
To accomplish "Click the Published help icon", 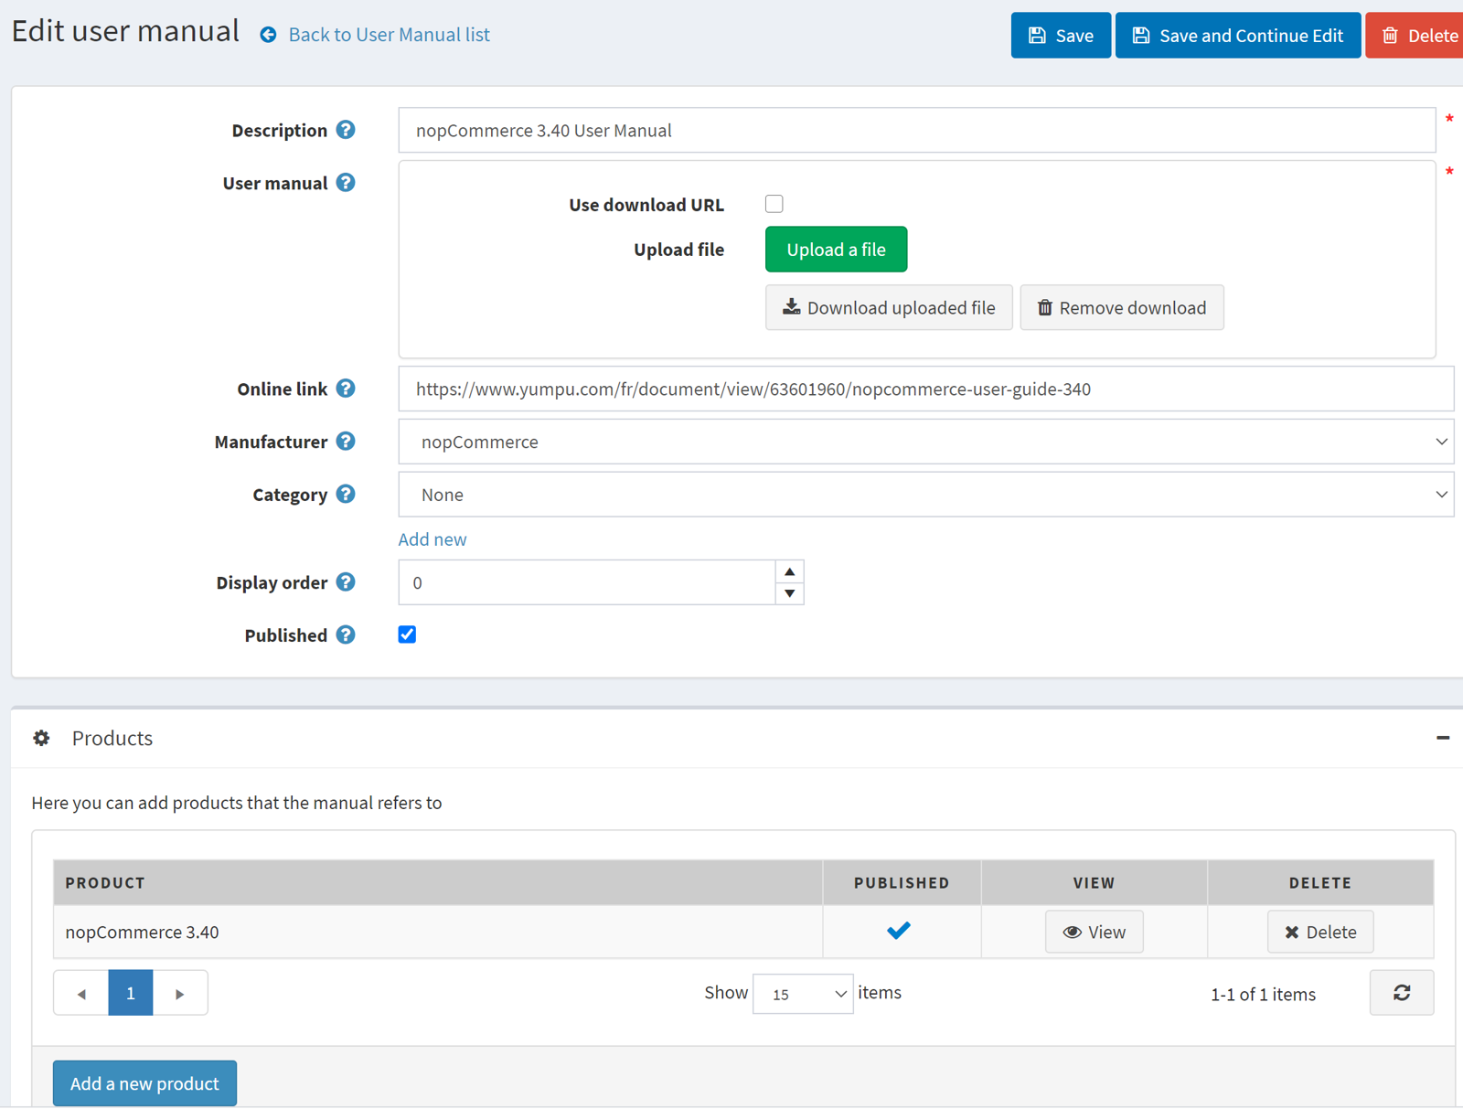I will point(346,635).
